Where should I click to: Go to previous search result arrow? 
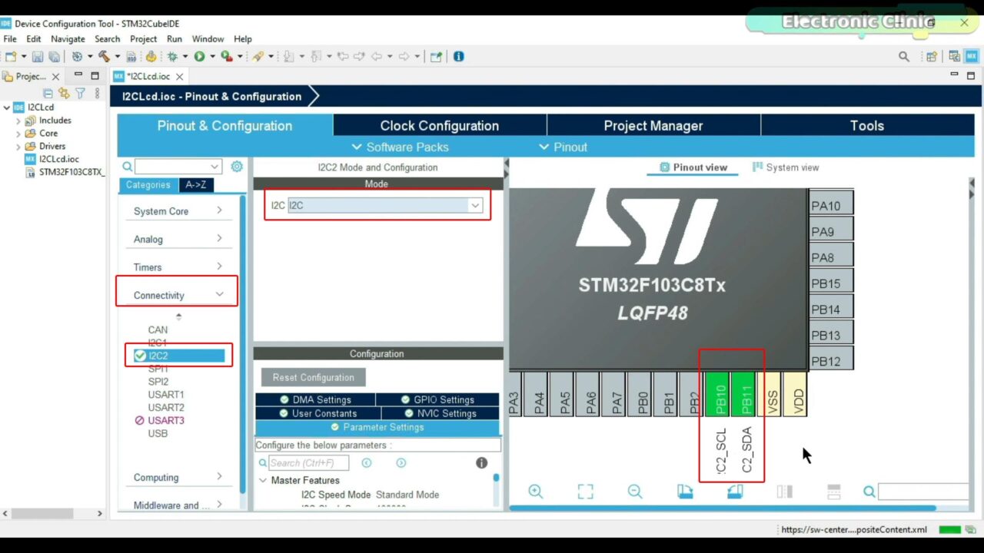367,462
